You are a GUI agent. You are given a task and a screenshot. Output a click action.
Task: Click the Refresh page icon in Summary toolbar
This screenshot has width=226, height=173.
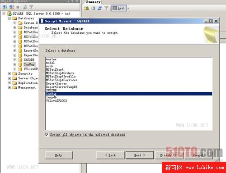pos(93,8)
